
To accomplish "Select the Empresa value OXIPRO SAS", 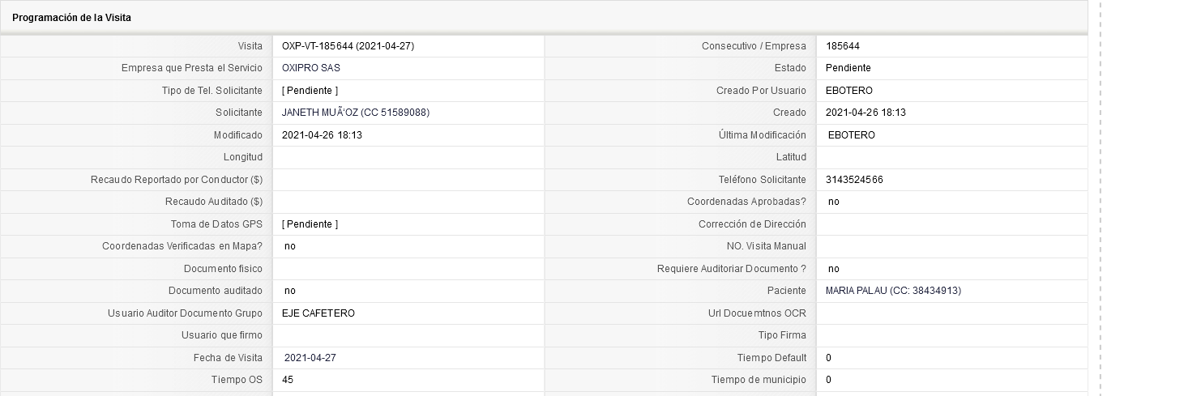I will click(x=311, y=68).
